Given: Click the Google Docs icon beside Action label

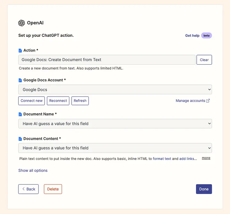Looking at the screenshot, I should pyautogui.click(x=20, y=51).
